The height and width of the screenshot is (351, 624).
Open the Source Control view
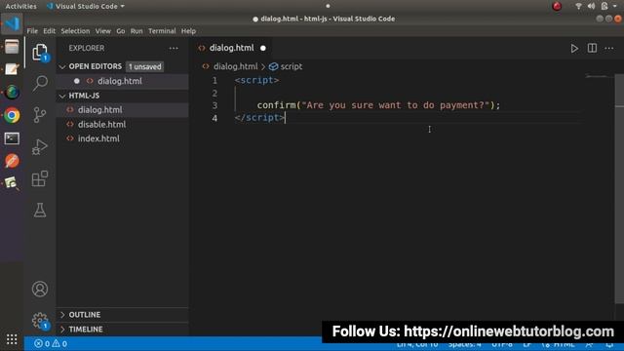pyautogui.click(x=40, y=115)
